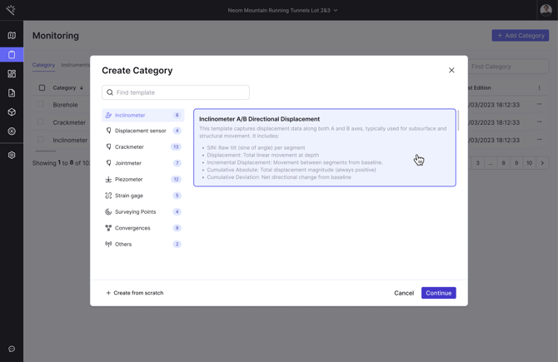
Task: Go to next page using chevron arrow
Action: tap(542, 163)
